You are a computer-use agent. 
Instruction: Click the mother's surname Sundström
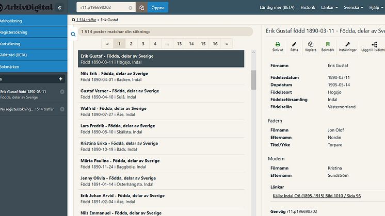tap(338, 175)
